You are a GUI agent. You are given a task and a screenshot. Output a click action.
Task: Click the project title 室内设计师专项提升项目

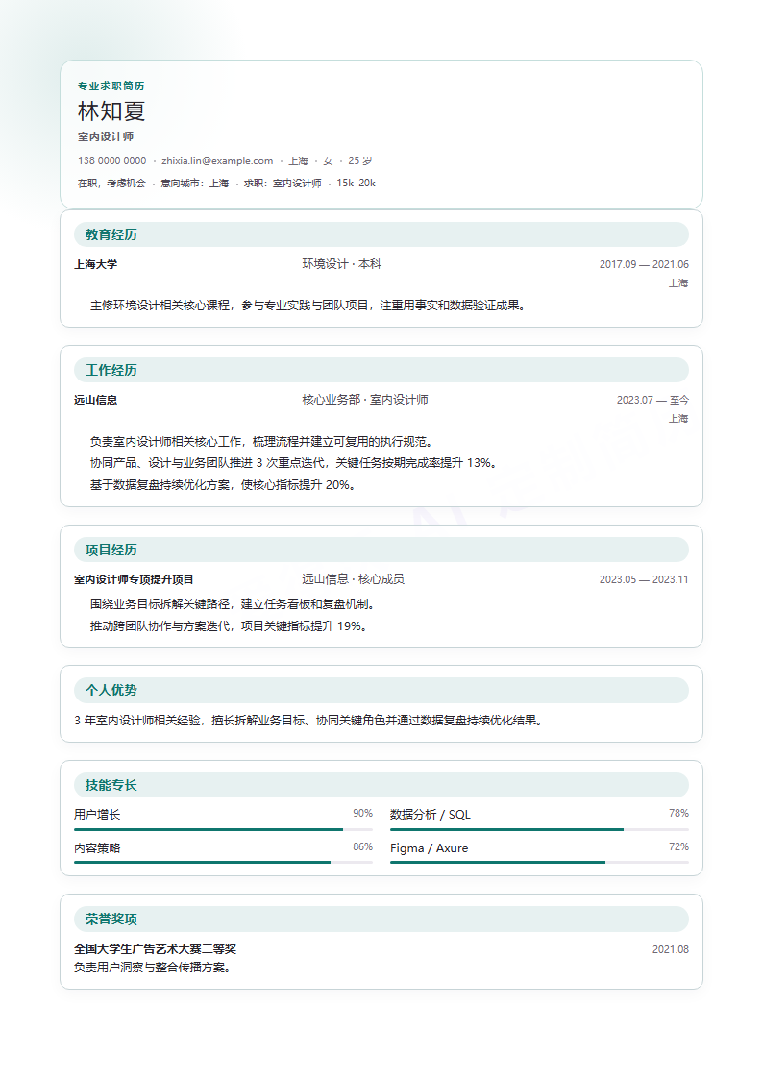(x=135, y=579)
